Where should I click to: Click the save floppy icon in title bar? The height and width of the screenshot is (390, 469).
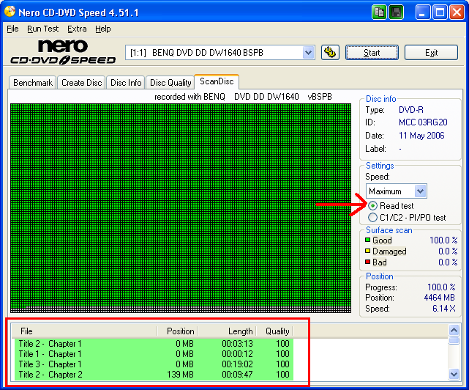click(396, 12)
